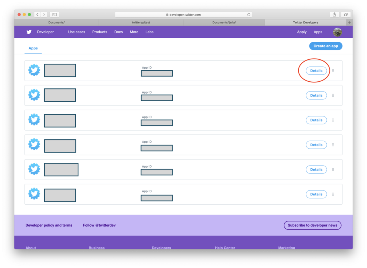Show all tabs overview in Safari

click(x=346, y=14)
